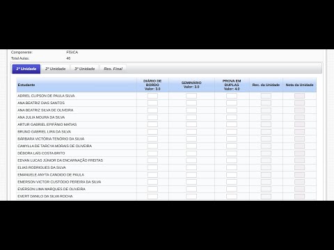
Task: Click Diário de Bordo field for Everson Lima Marques
Action: pyautogui.click(x=152, y=189)
